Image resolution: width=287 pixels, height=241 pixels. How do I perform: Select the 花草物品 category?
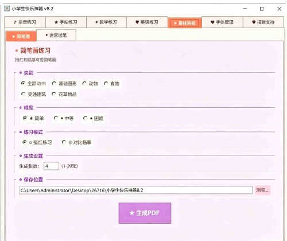pyautogui.click(x=64, y=94)
